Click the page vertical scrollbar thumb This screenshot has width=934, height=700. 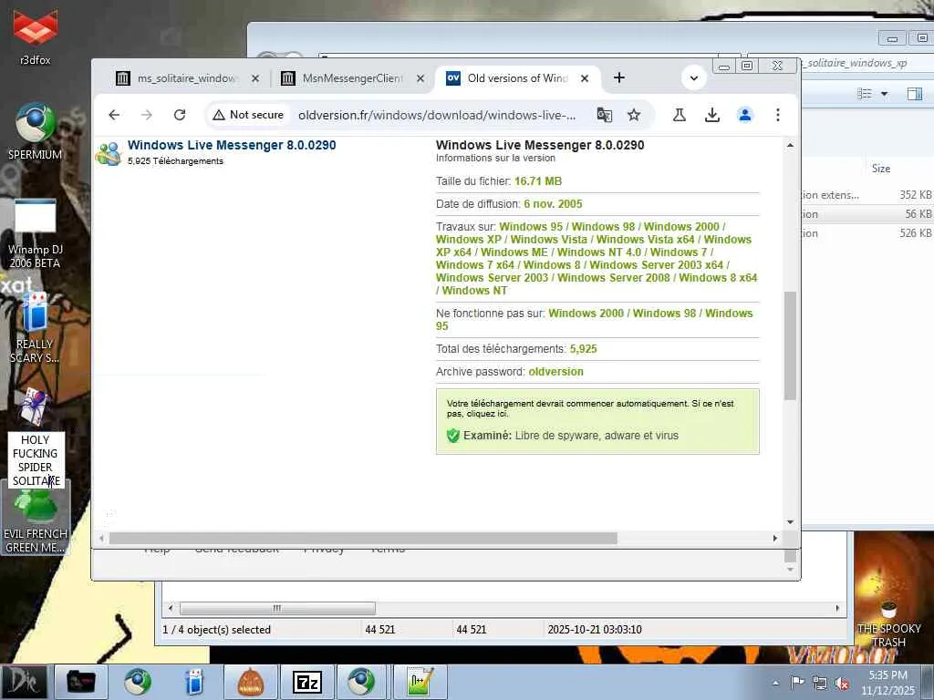click(790, 345)
